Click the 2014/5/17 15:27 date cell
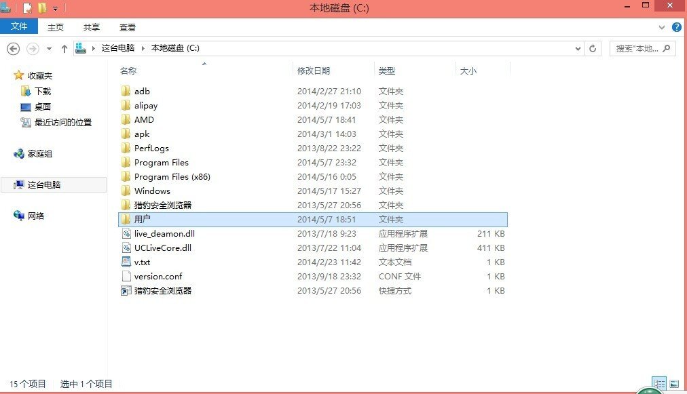 tap(329, 191)
